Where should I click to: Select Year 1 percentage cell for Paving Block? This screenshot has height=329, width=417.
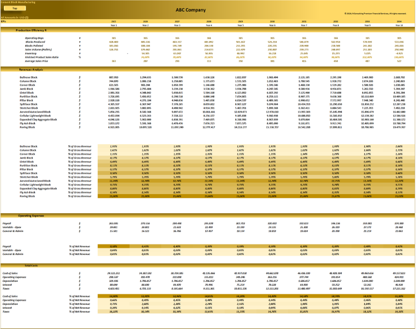114,196
